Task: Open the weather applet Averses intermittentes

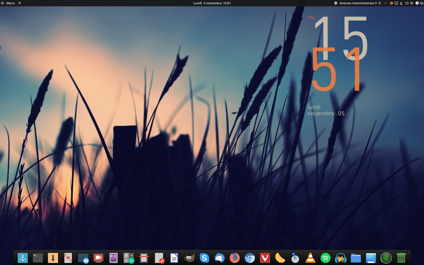Action: point(360,3)
